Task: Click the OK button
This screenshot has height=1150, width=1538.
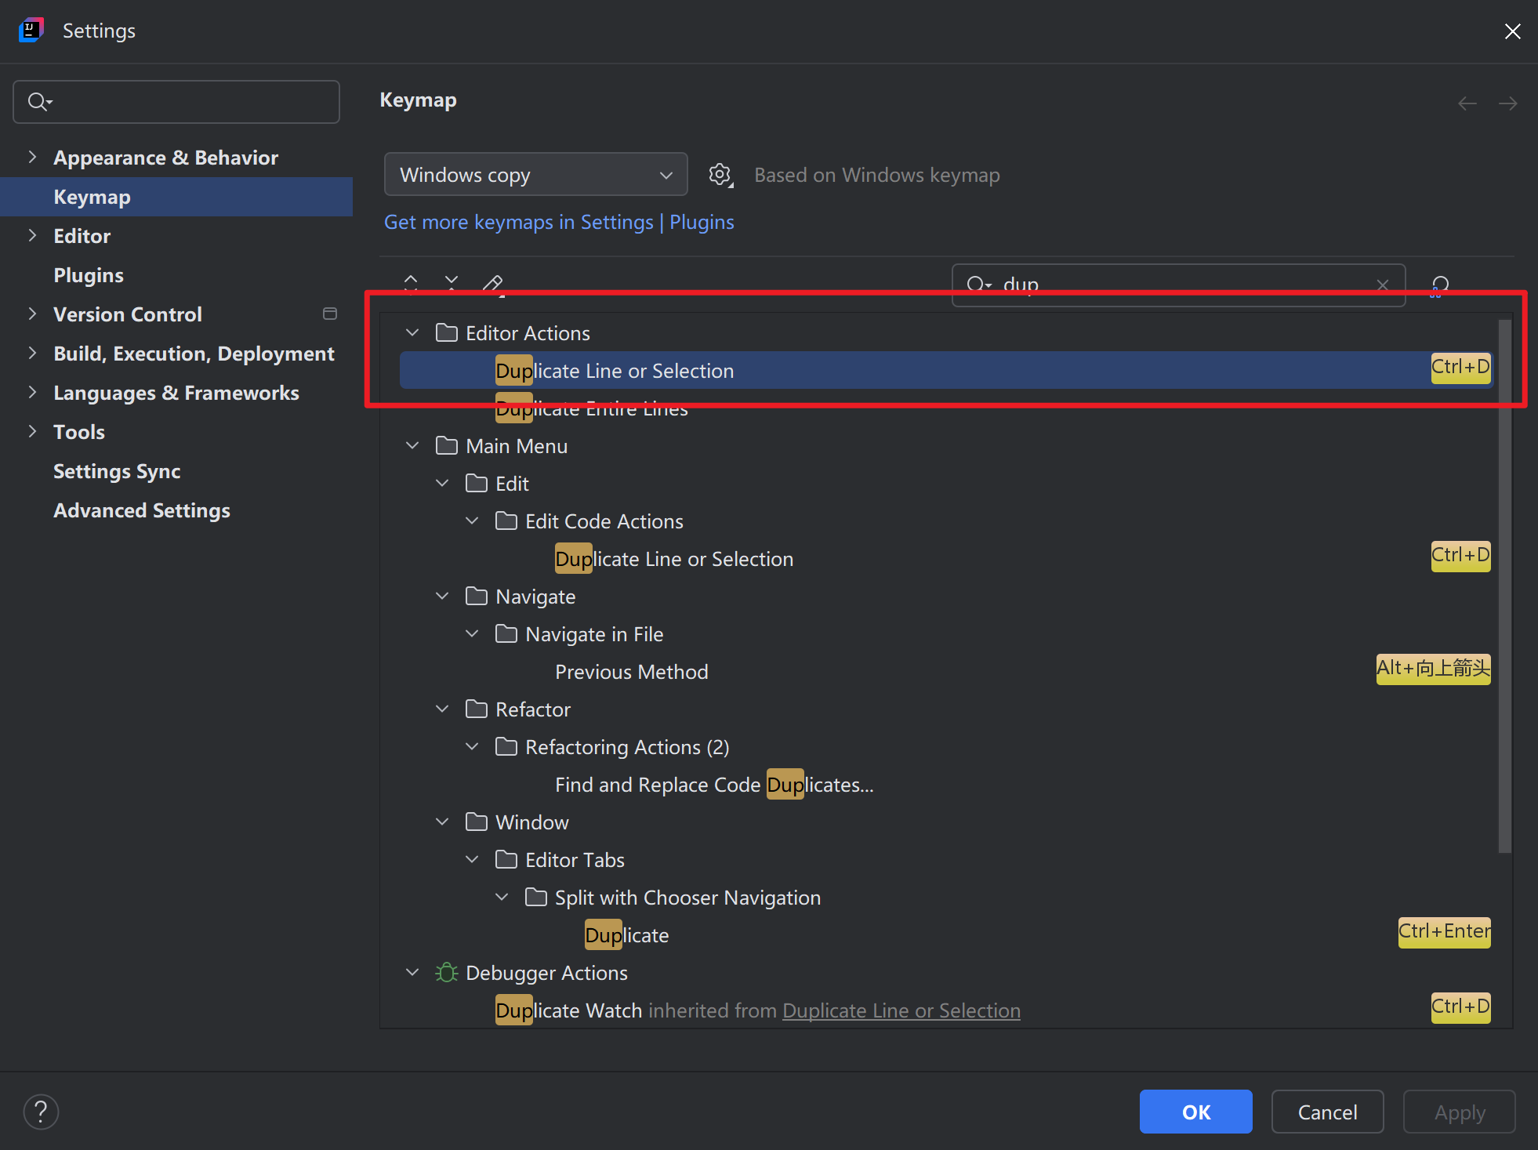Action: tap(1196, 1112)
